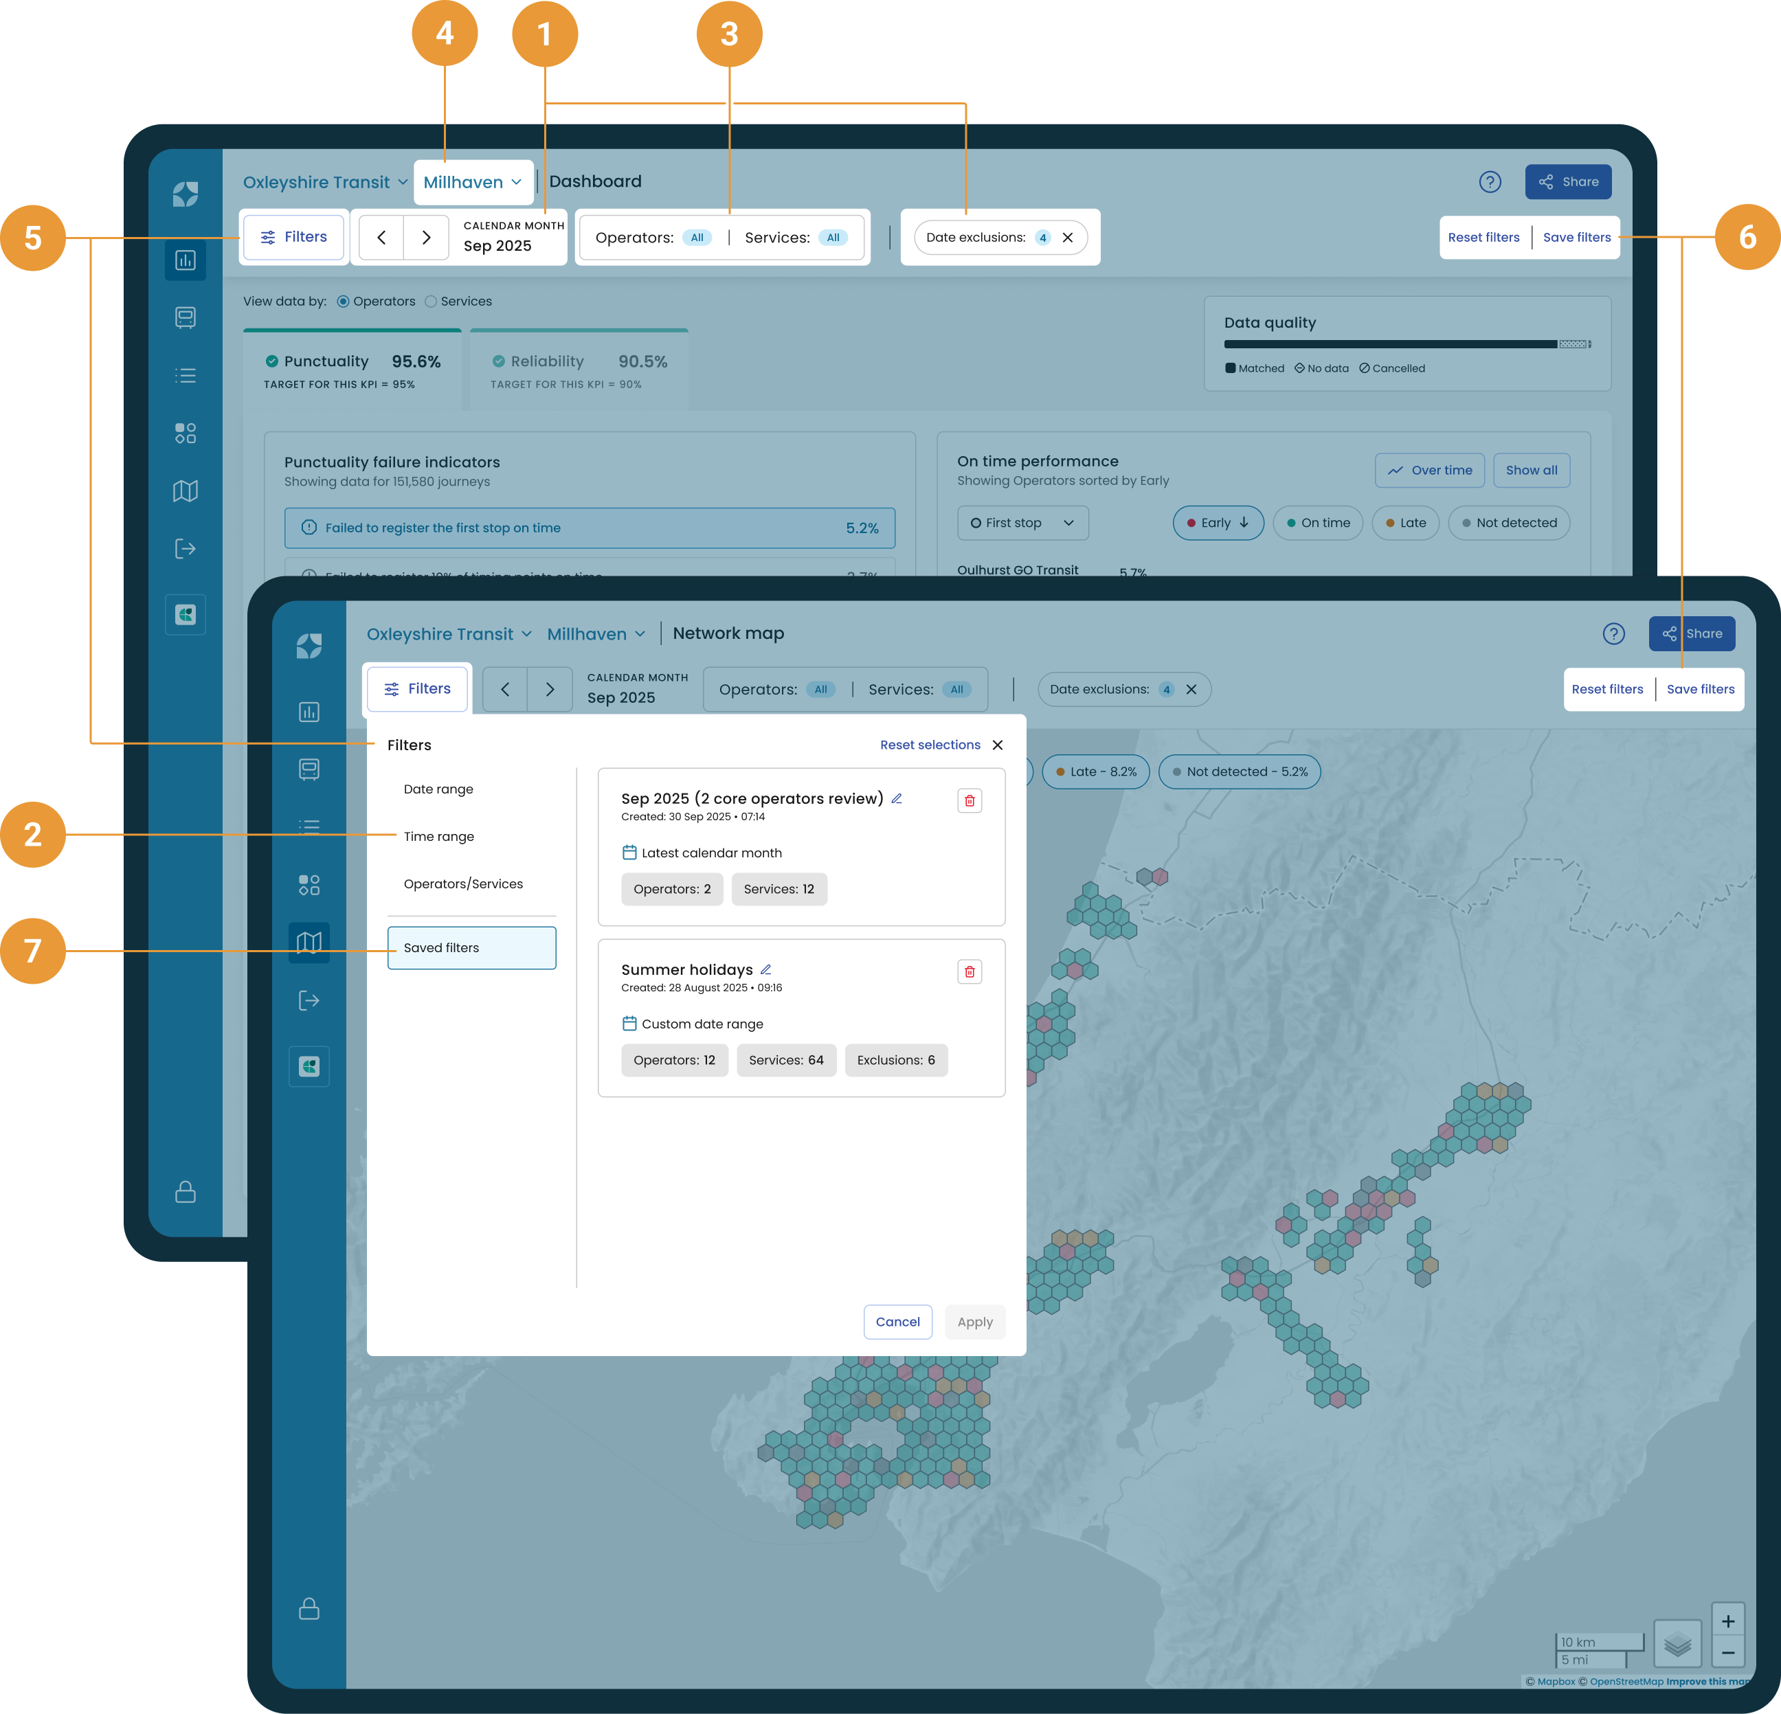This screenshot has width=1781, height=1714.
Task: Click the help question mark icon on the Dashboard
Action: click(x=1489, y=181)
